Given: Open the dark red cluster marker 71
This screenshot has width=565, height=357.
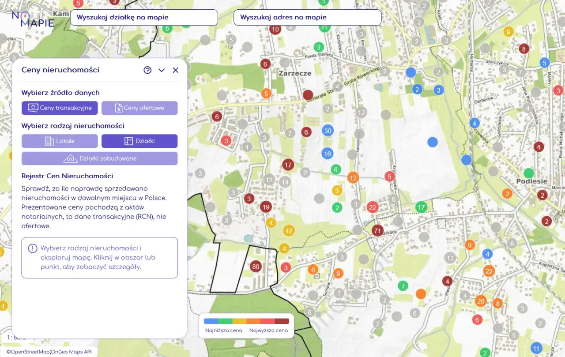Looking at the screenshot, I should (x=377, y=230).
